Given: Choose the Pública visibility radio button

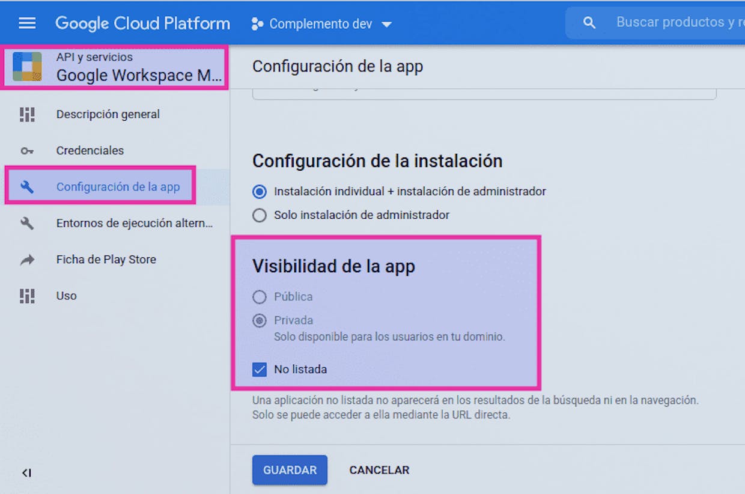Looking at the screenshot, I should click(260, 297).
